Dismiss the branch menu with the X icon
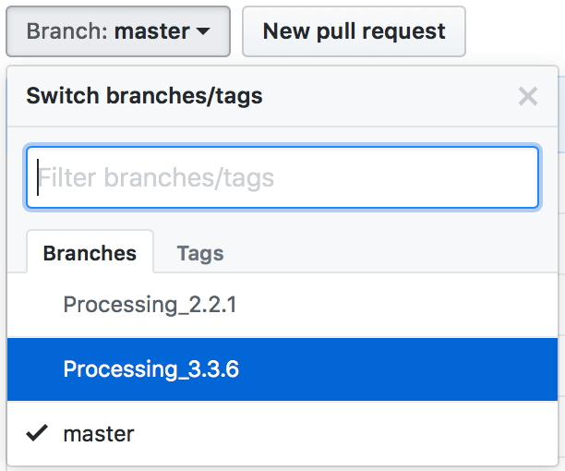Screen dimensions: 565x471 coord(528,96)
